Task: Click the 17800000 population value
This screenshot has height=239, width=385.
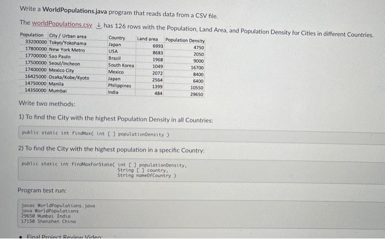Action: 36,49
